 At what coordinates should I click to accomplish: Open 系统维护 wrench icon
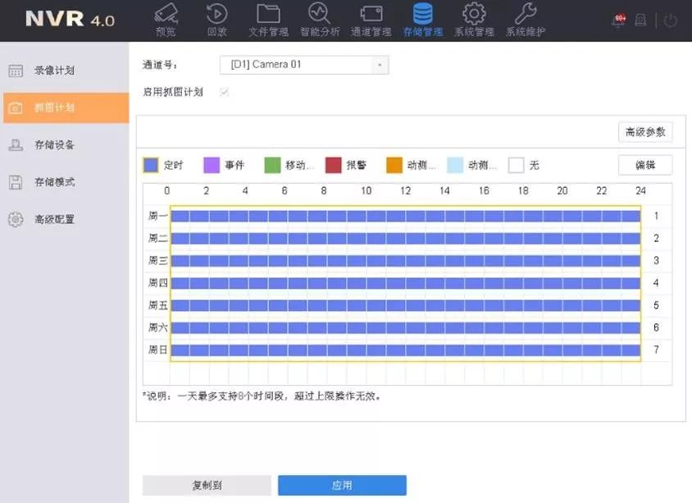pyautogui.click(x=525, y=15)
